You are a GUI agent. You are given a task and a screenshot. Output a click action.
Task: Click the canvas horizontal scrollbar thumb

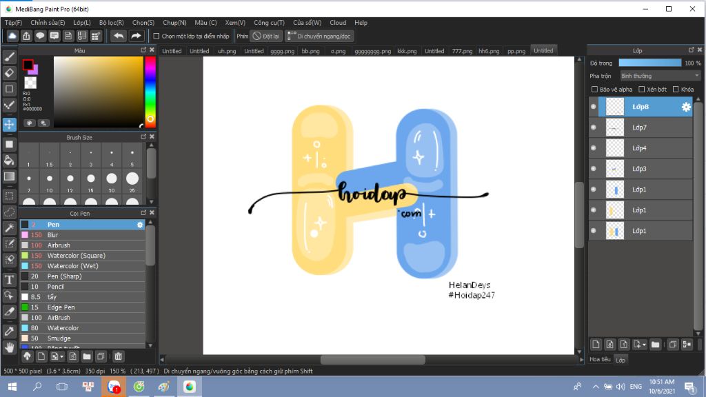pyautogui.click(x=373, y=360)
